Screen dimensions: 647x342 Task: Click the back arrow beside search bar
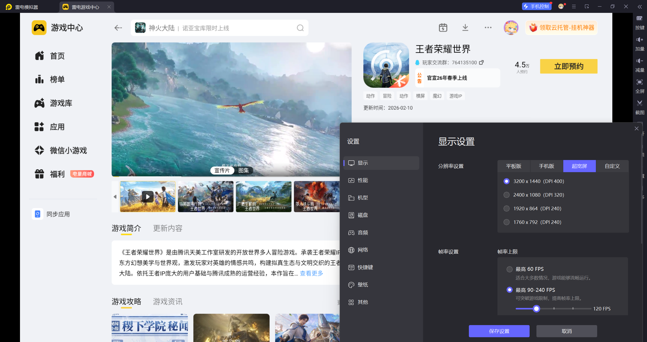[118, 28]
